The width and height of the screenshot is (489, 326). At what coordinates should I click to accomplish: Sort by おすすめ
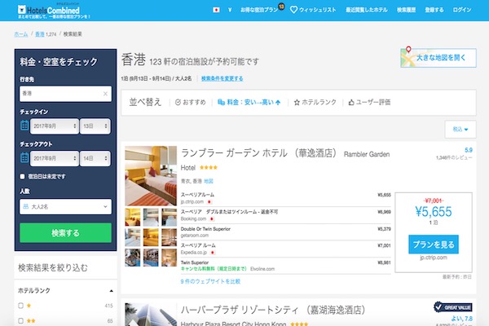(x=191, y=103)
